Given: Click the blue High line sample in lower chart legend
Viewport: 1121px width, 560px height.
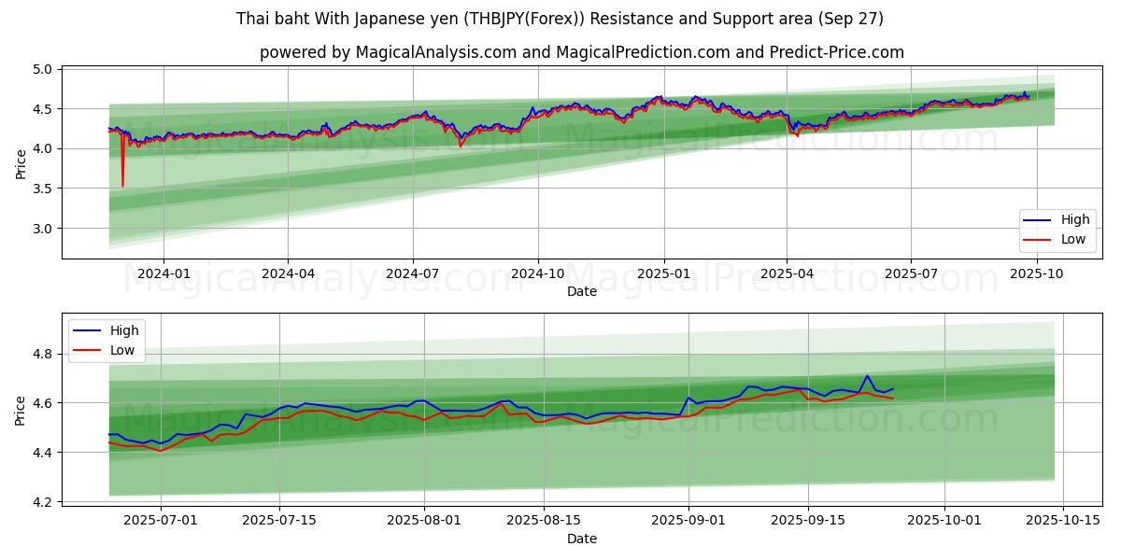Looking at the screenshot, I should pyautogui.click(x=87, y=330).
